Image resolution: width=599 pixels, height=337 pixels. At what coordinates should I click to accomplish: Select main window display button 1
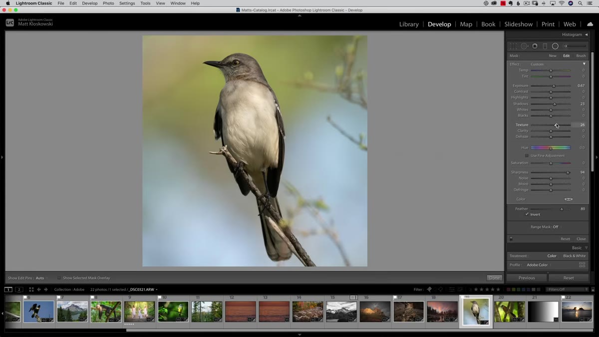tap(8, 290)
